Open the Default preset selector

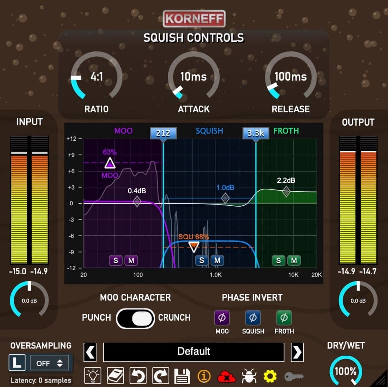click(193, 352)
